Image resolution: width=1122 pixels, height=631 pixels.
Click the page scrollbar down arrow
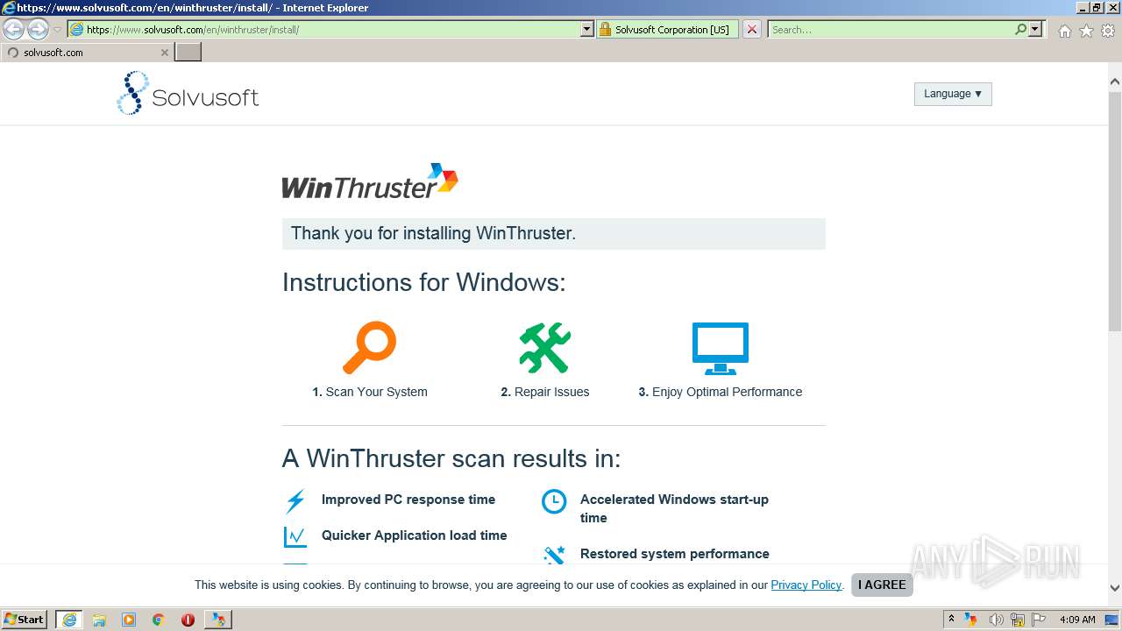[x=1114, y=588]
